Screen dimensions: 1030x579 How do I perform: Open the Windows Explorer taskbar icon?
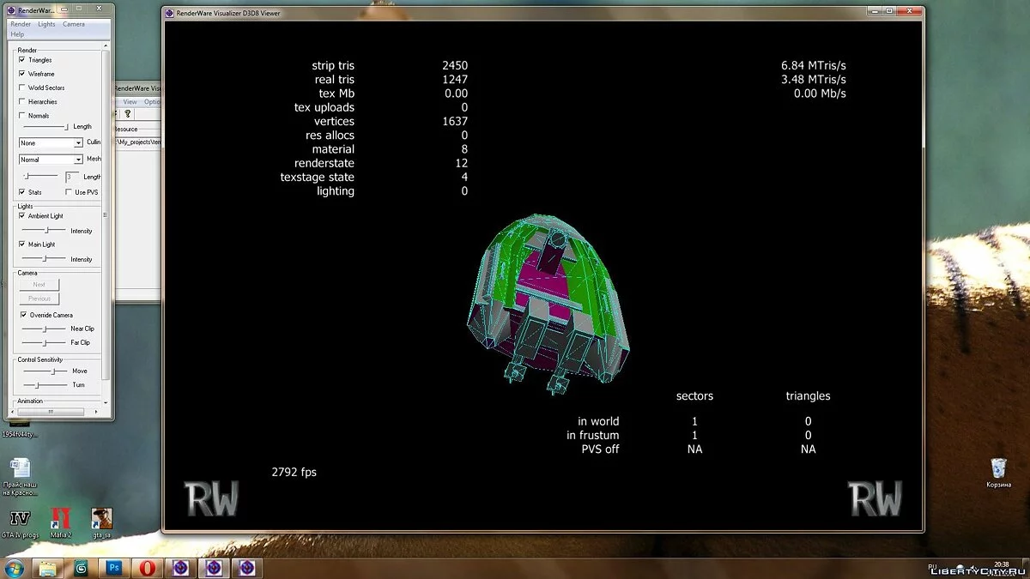[48, 568]
